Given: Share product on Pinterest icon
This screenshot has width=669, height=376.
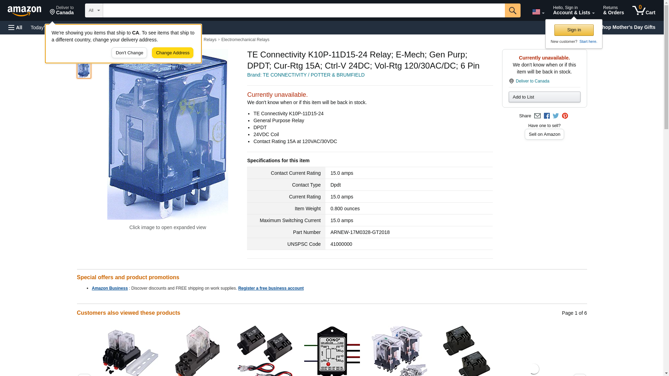Looking at the screenshot, I should tap(565, 116).
